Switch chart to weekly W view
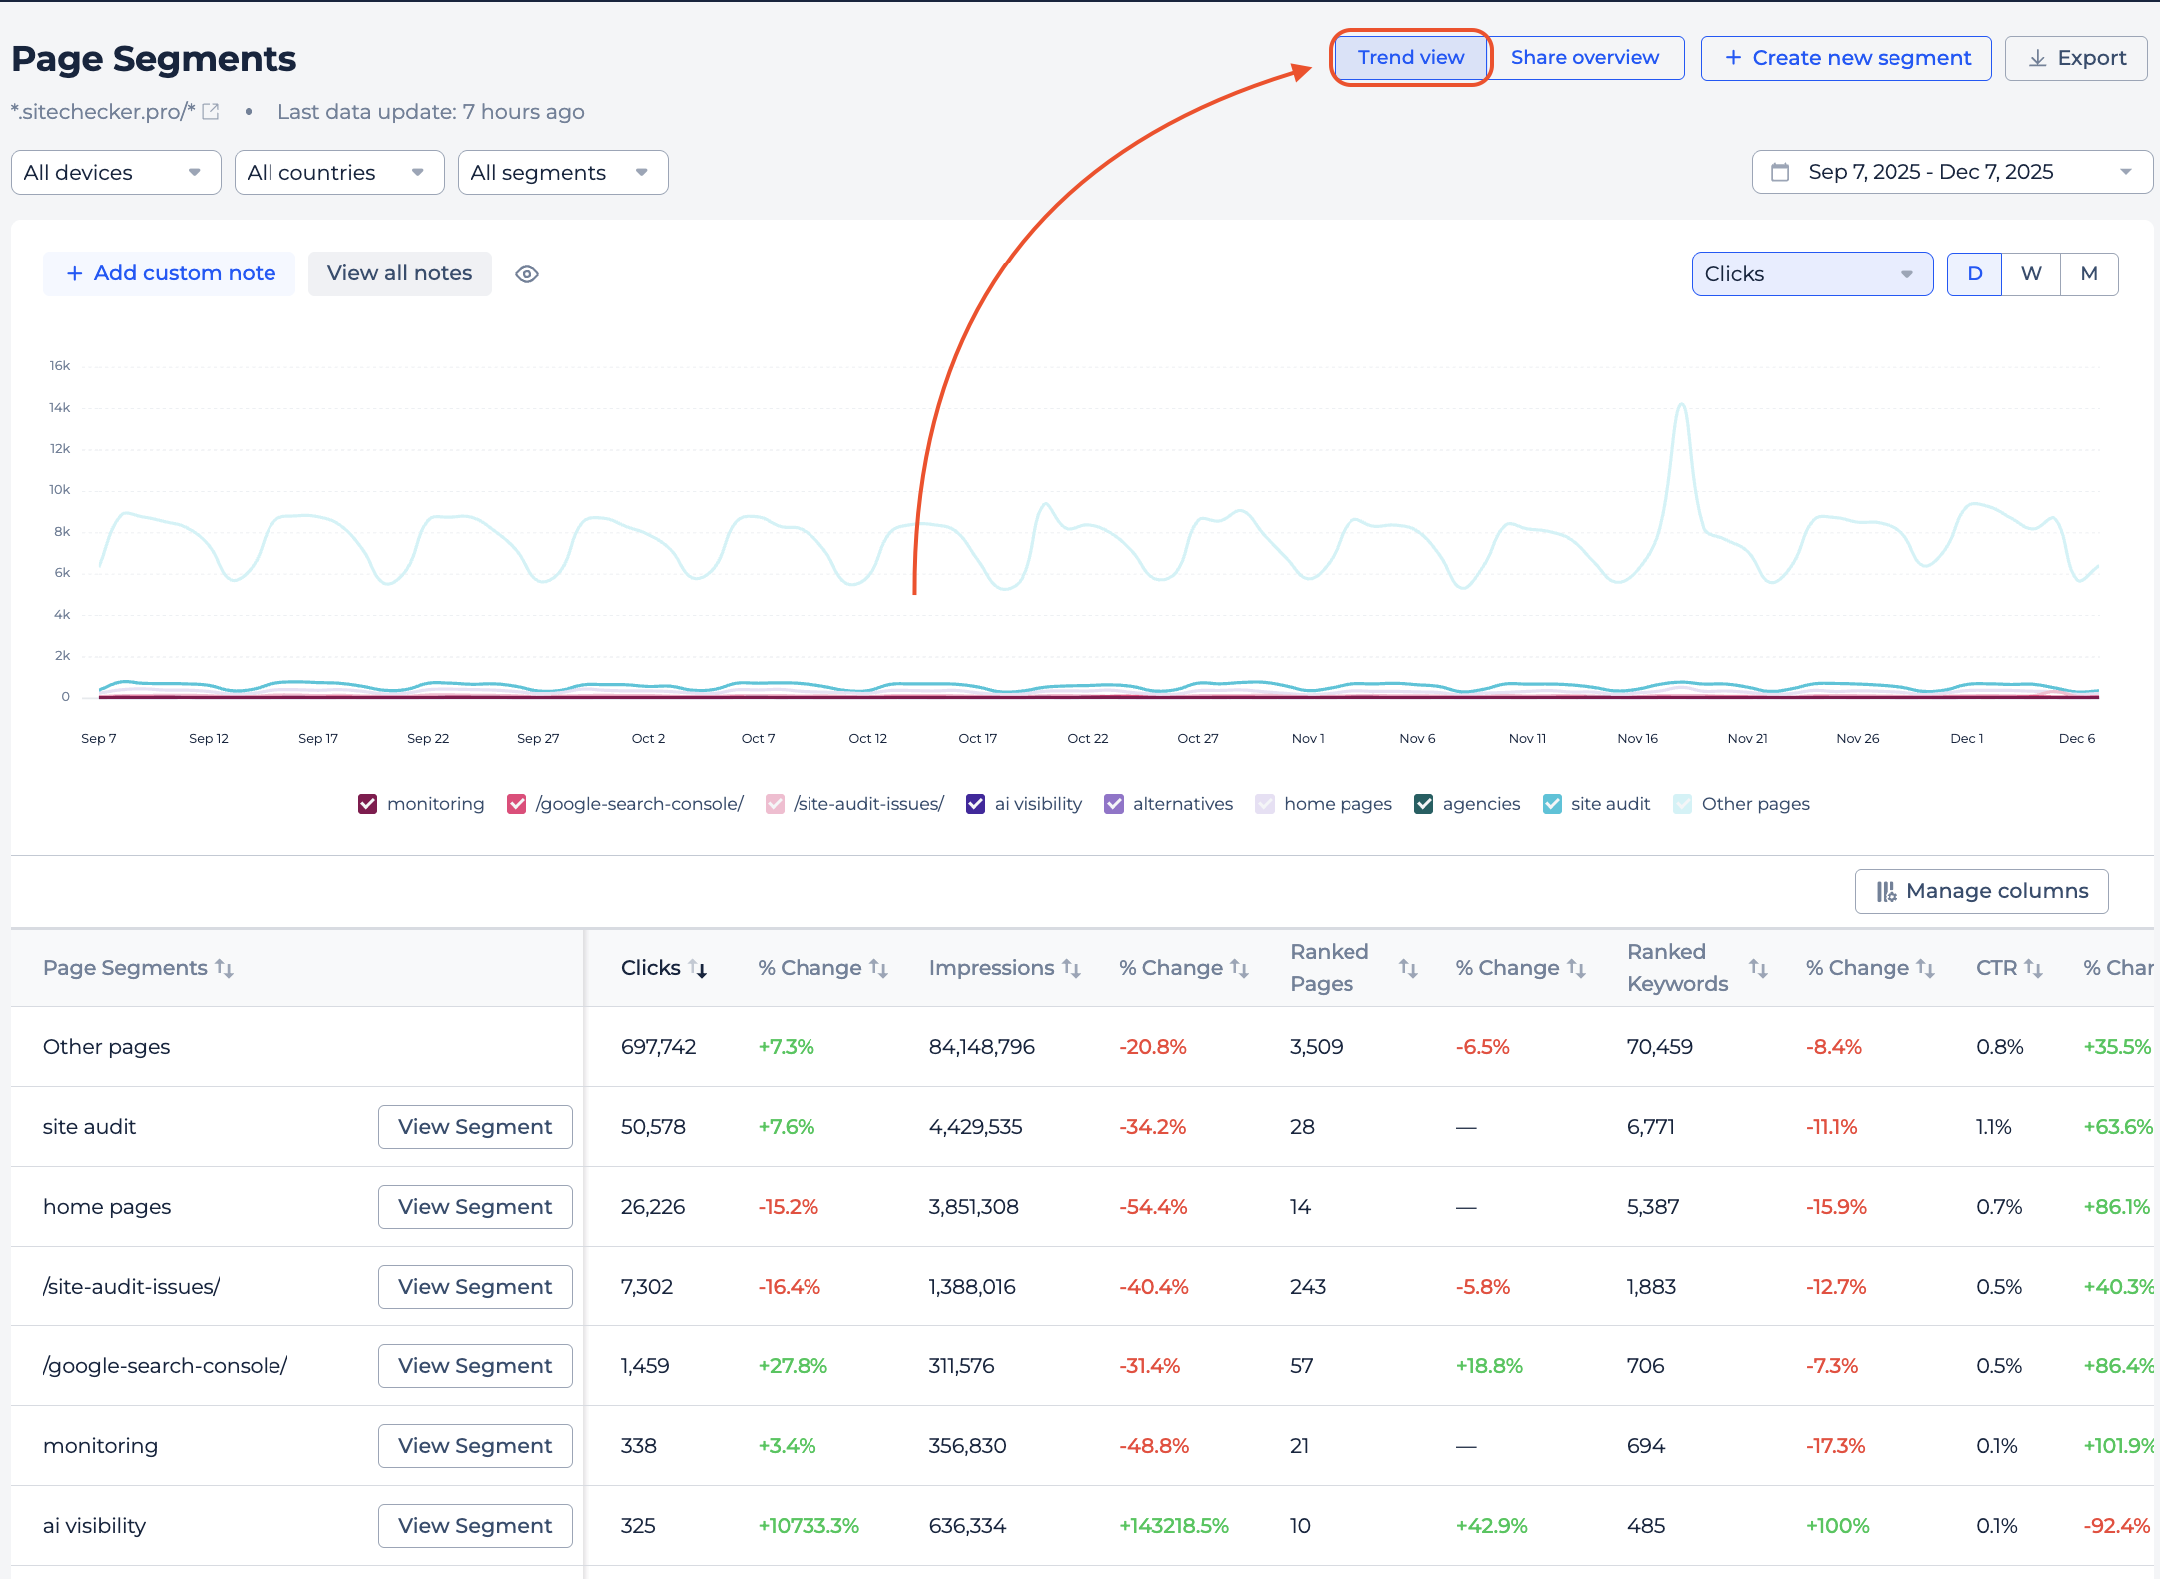Image resolution: width=2160 pixels, height=1579 pixels. [2031, 274]
